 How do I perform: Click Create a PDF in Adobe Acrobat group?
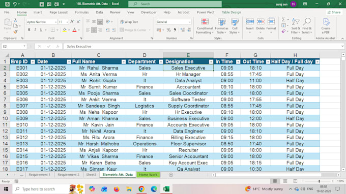click(x=326, y=26)
